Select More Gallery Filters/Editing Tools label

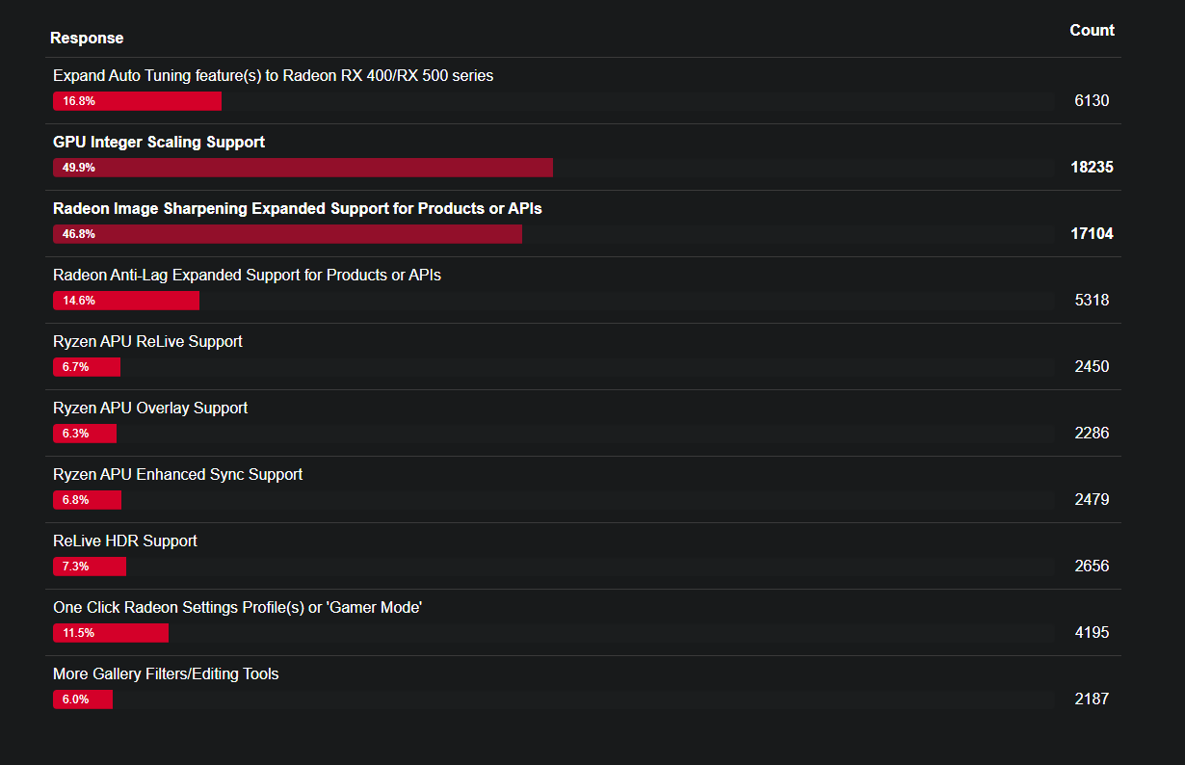pyautogui.click(x=166, y=673)
